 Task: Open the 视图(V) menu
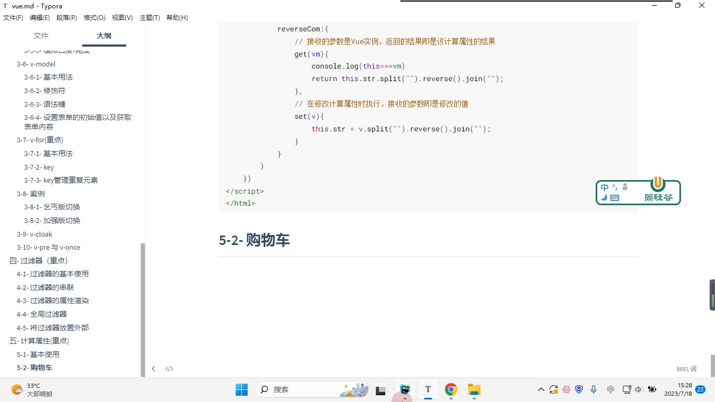(x=122, y=18)
